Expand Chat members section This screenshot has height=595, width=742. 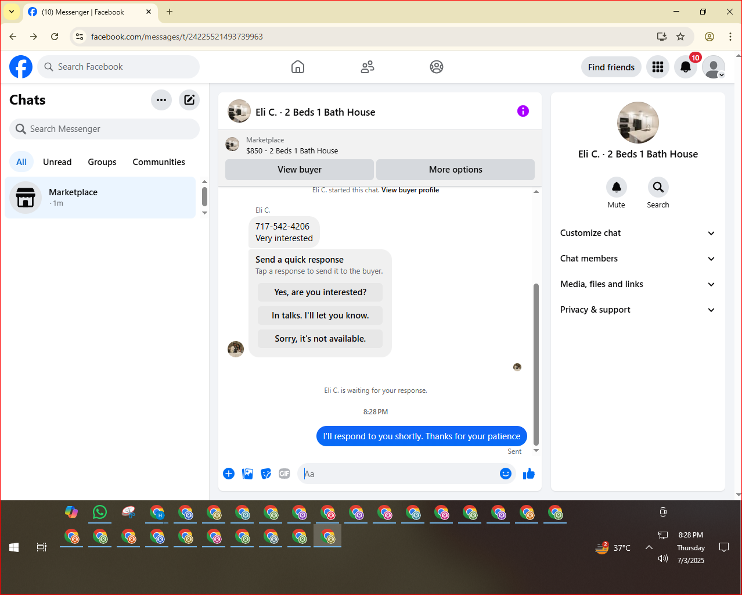[x=637, y=259]
